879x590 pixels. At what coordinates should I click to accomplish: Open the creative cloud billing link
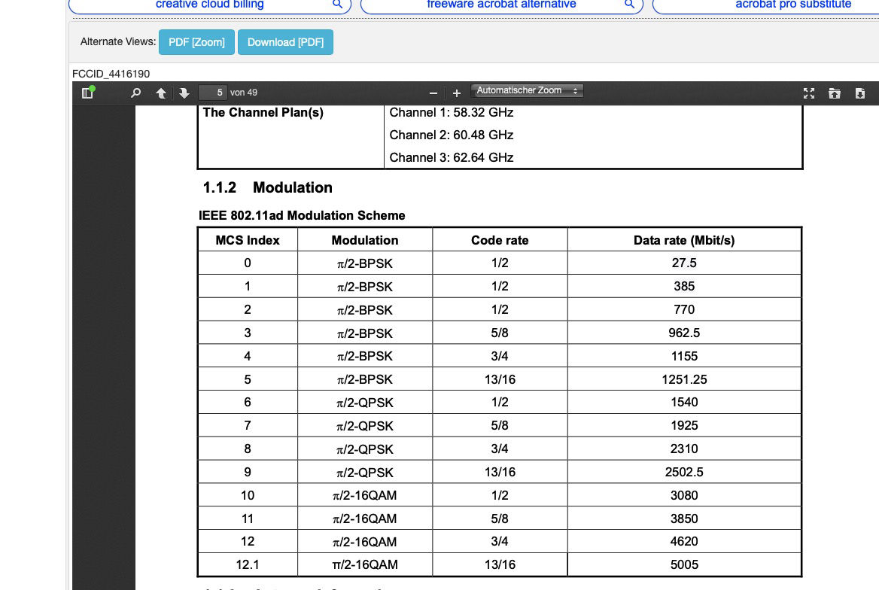210,5
